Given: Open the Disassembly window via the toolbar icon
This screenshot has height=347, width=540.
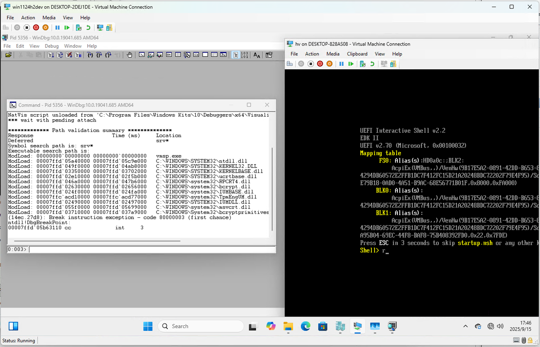Looking at the screenshot, I should coord(196,55).
